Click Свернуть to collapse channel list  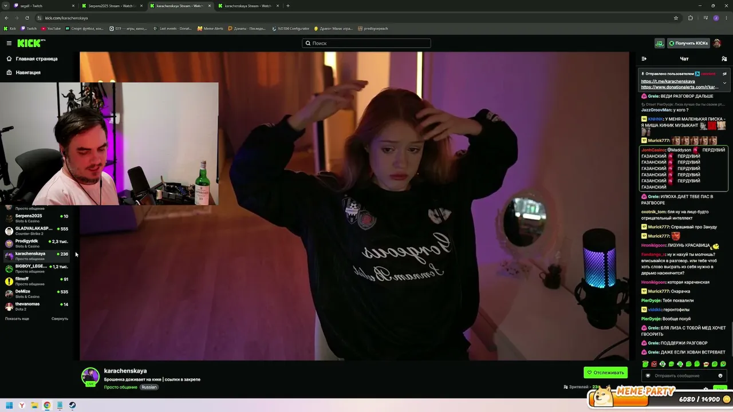point(60,319)
